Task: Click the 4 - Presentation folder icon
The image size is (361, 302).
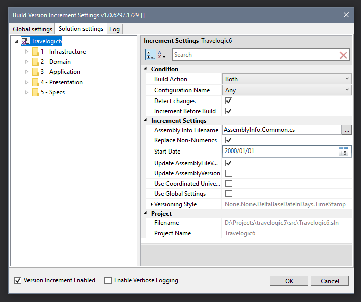Action: (35, 82)
